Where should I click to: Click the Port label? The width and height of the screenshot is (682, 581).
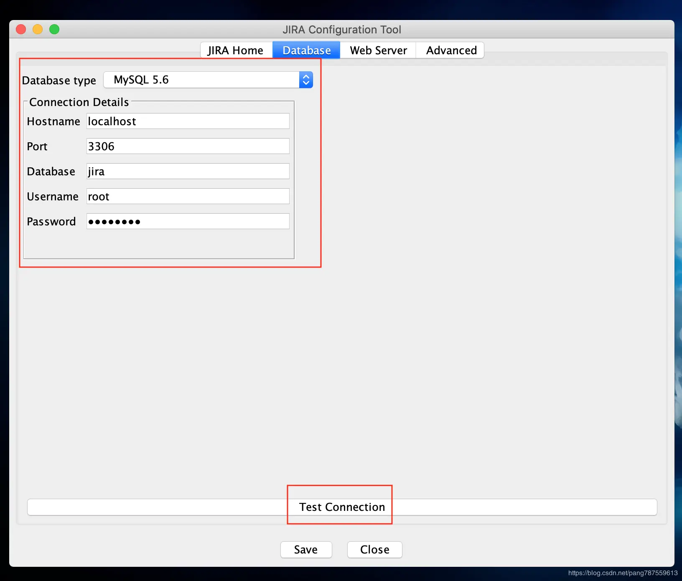[x=37, y=147]
